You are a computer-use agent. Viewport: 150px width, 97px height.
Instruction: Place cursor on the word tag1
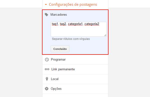[x=55, y=24]
